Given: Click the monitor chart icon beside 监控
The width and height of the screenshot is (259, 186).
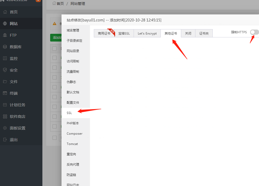Looking at the screenshot, I should pyautogui.click(x=5, y=58).
